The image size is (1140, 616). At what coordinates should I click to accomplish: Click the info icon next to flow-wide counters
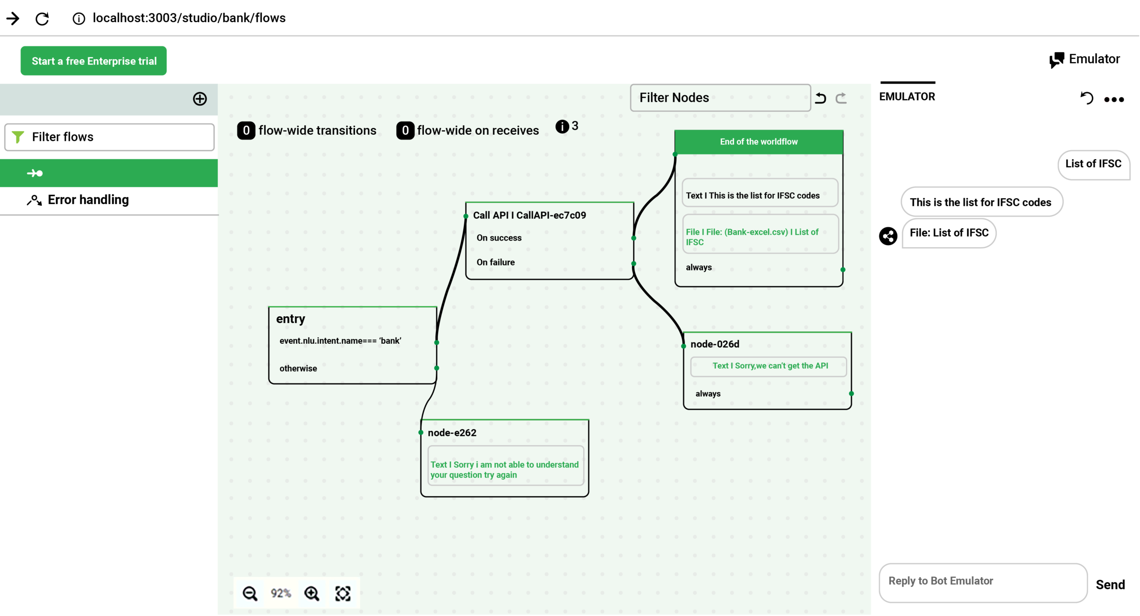[562, 126]
